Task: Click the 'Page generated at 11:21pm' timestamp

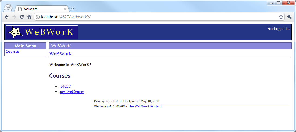Action: coord(127,101)
